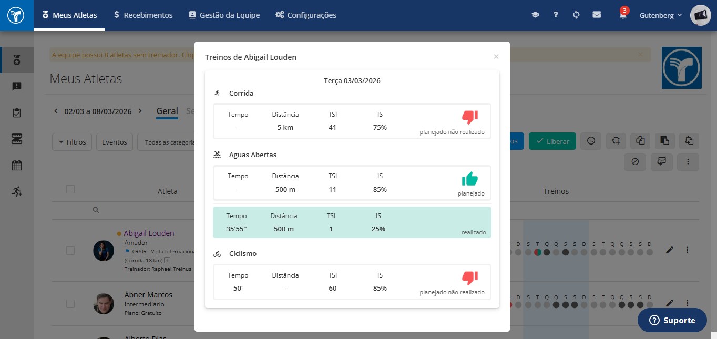Click the green thumbs-up on Aguas Abertas

click(470, 179)
